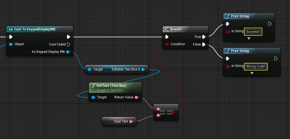Image resolution: width=290 pixels, height=139 pixels.
Task: Click the Success! text input field
Action: point(253,32)
